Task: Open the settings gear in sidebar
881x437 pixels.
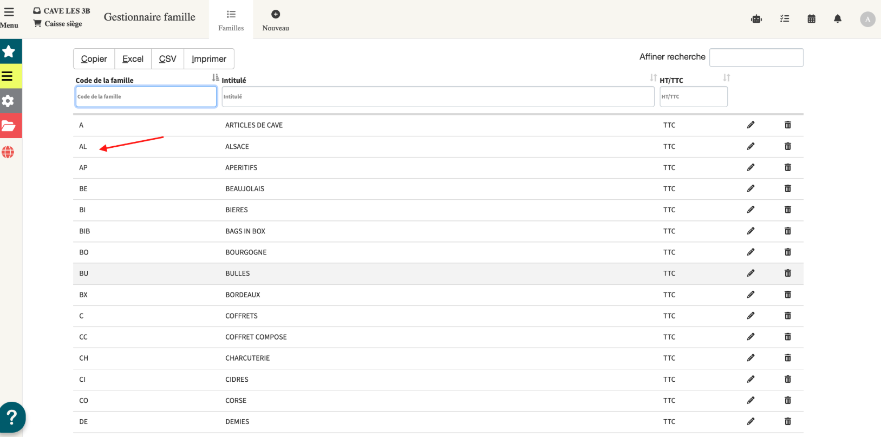Action: (x=8, y=101)
